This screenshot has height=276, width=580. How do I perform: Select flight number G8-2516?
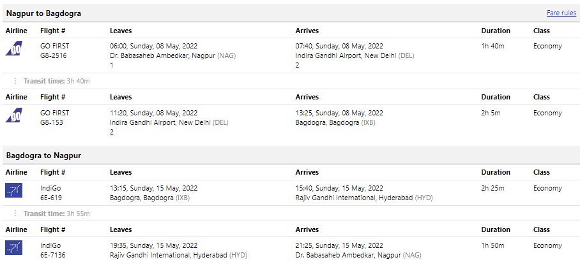54,55
